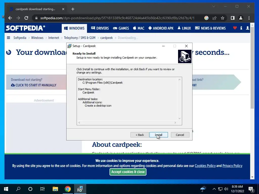Click the weather umbrella tray icon
The image size is (259, 194).
pos(203,189)
